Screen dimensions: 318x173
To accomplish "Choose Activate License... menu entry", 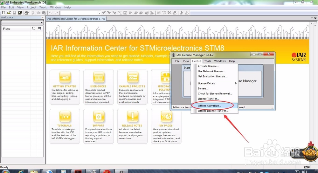I will pos(214,66).
